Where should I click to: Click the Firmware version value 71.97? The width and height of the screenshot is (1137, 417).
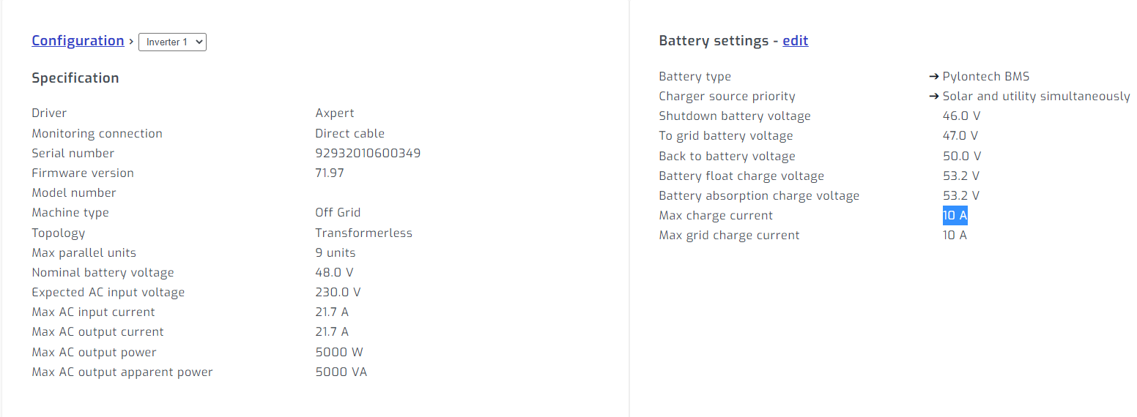330,173
